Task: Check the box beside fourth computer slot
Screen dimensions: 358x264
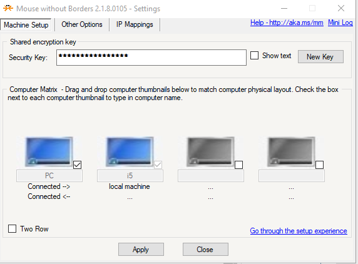Action: (319, 165)
